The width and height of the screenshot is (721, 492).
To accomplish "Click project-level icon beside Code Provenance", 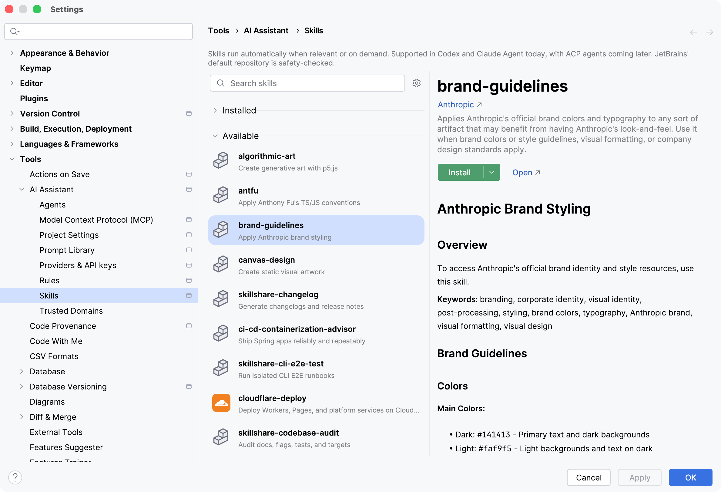I will click(189, 326).
